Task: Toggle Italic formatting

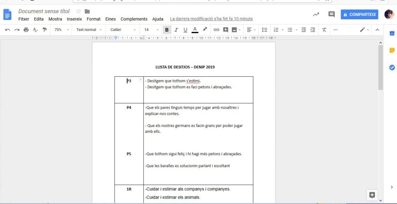Action: [176, 30]
